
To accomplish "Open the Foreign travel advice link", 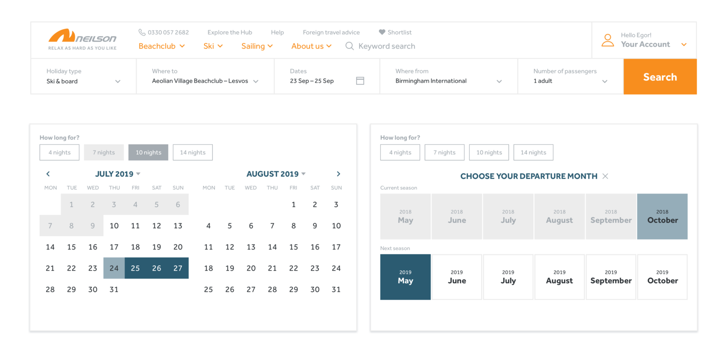I will 331,32.
